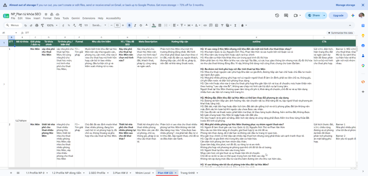Viewport: 368px width, 176px height.
Task: Open Google Tasks in side panel
Action: pos(363,46)
